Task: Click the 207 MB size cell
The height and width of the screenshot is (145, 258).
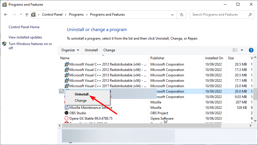Action: point(241,102)
